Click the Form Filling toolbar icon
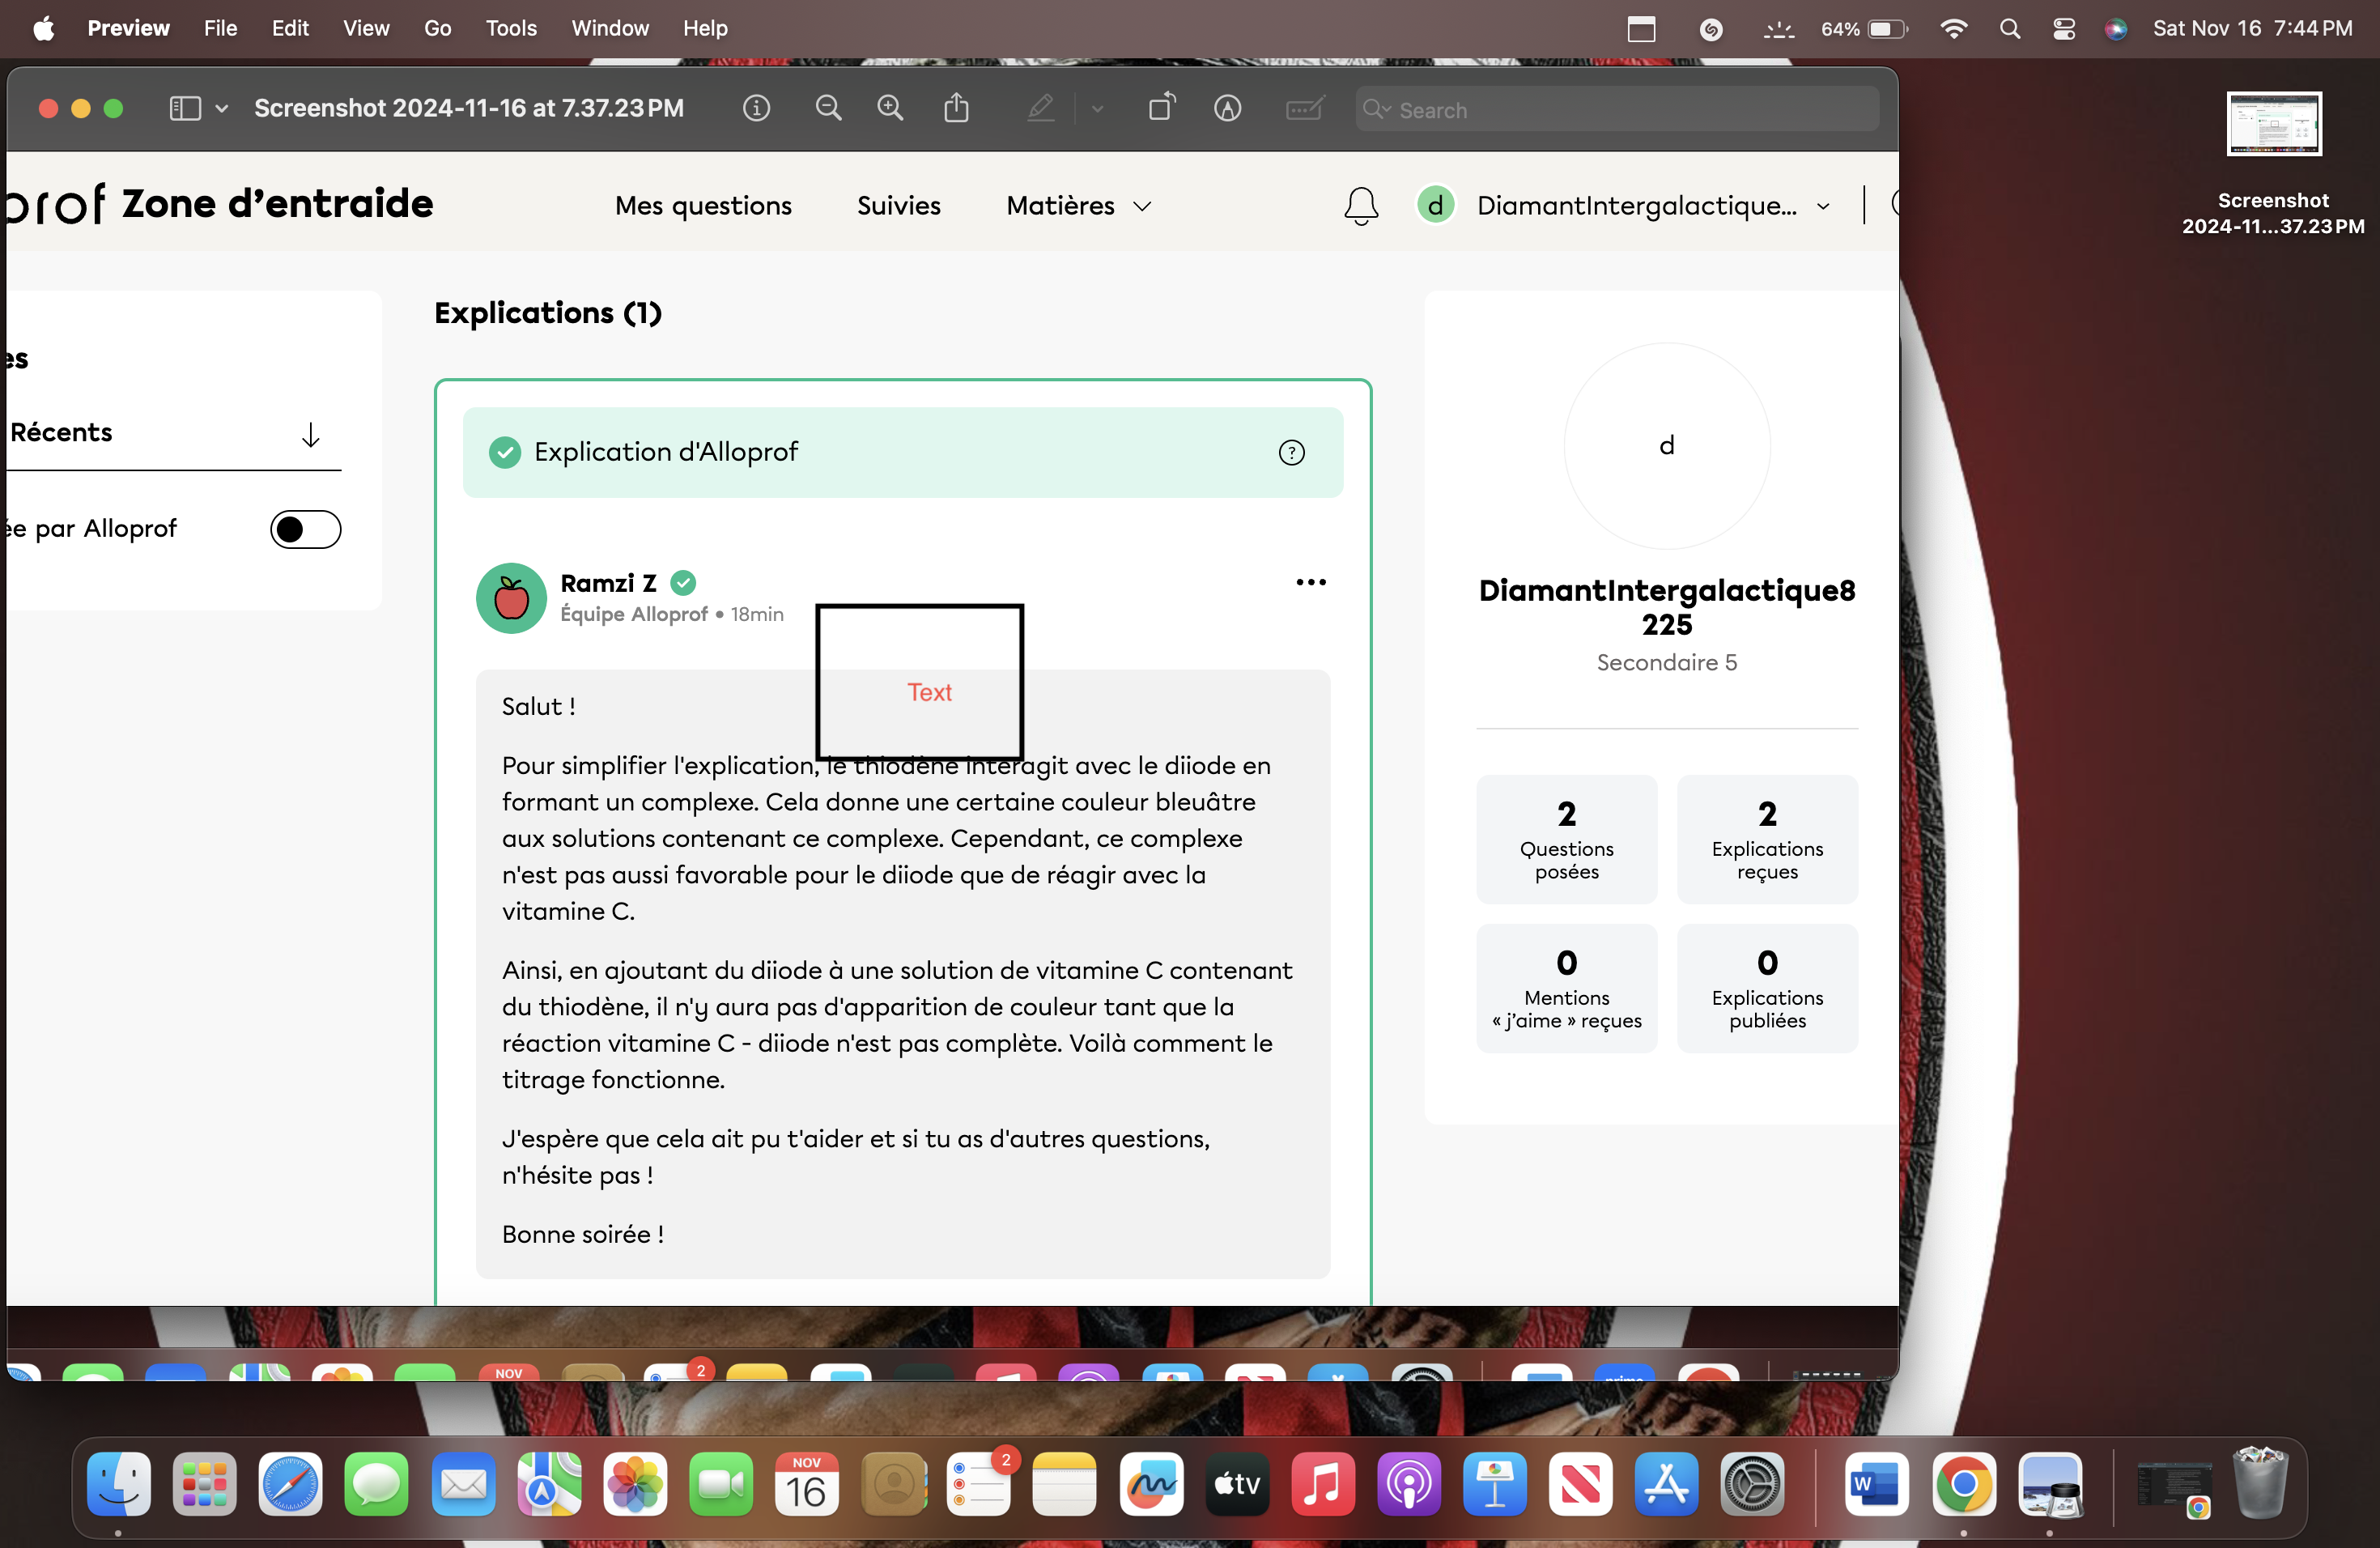 pyautogui.click(x=1304, y=108)
